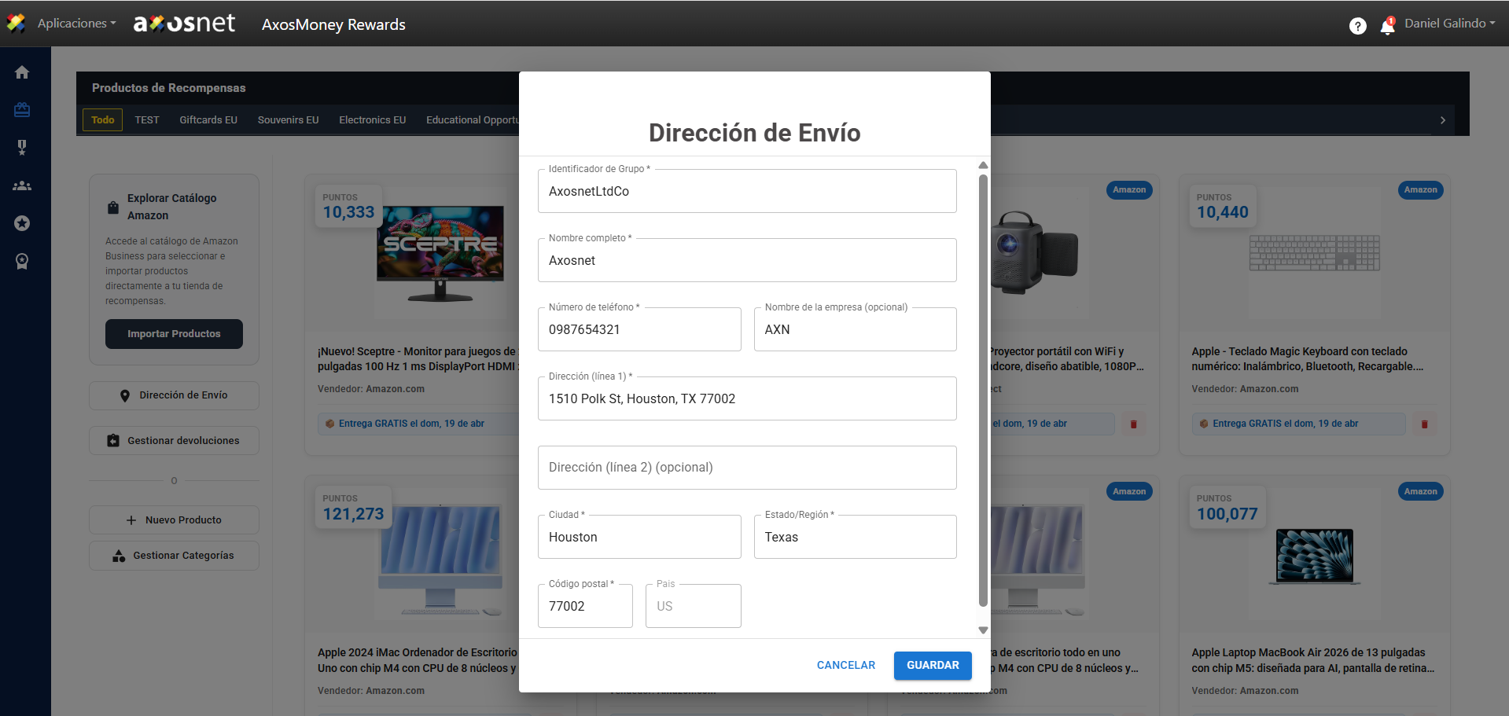This screenshot has width=1509, height=716.
Task: Click the Dirección (línea 2) input field
Action: [746, 468]
